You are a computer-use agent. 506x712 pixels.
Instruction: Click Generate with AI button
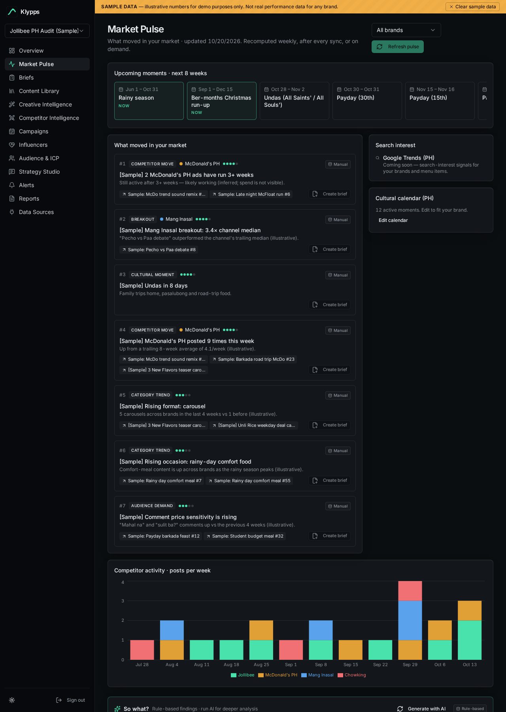tap(421, 709)
